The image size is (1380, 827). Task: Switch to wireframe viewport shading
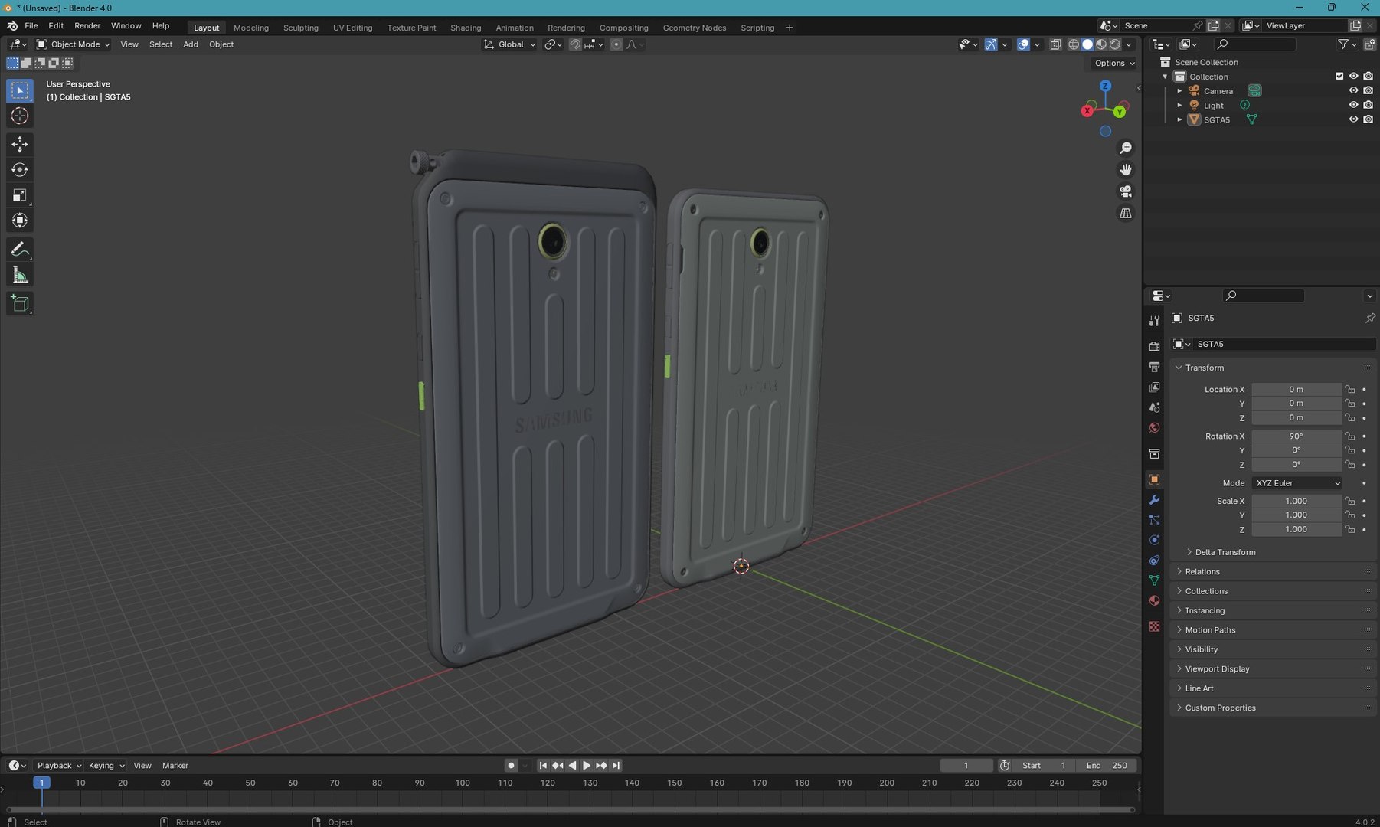click(x=1074, y=44)
